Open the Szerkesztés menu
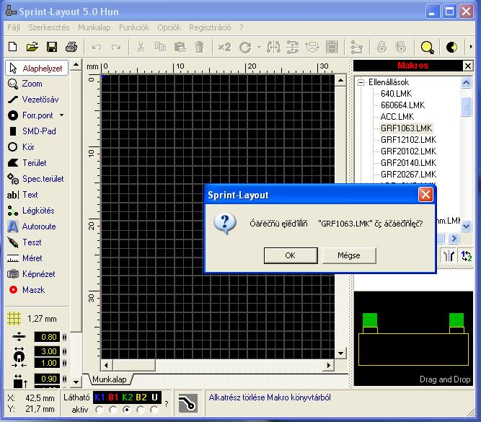The width and height of the screenshot is (481, 422). [49, 27]
